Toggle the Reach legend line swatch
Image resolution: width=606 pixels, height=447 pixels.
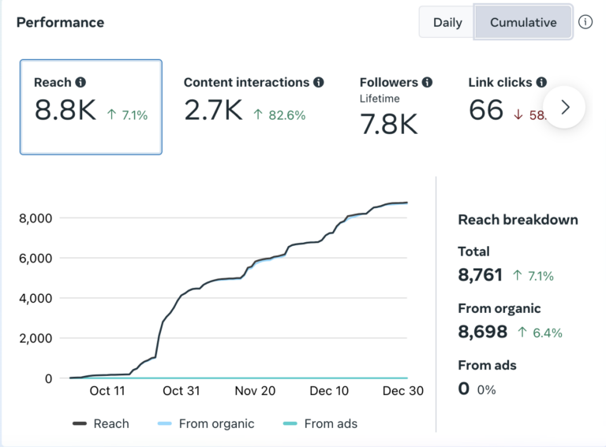pyautogui.click(x=80, y=423)
